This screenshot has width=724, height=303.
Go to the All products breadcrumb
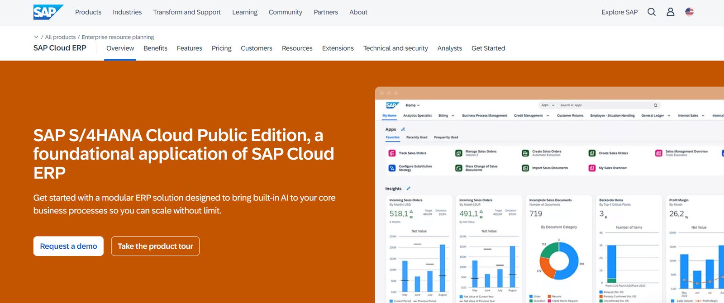point(60,37)
